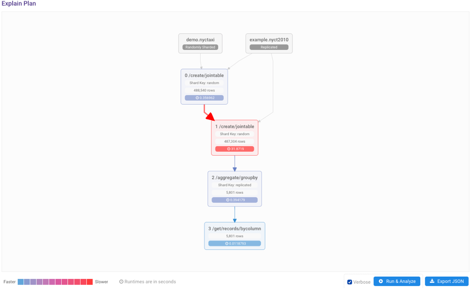The image size is (471, 288).
Task: Click the Faster-to-Slower color gradient legend
Action: click(x=54, y=281)
